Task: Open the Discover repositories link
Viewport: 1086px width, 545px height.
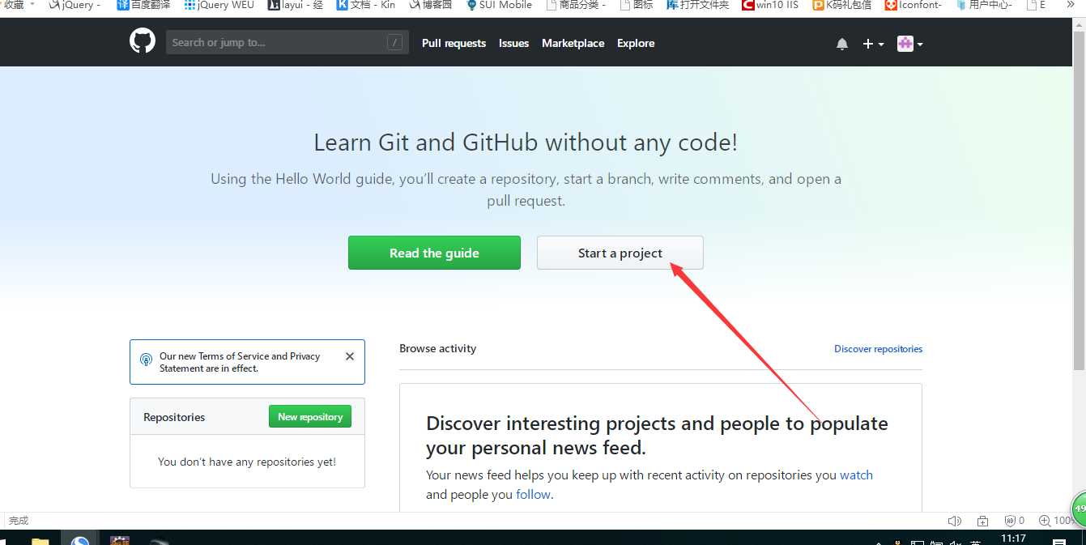Action: [878, 349]
